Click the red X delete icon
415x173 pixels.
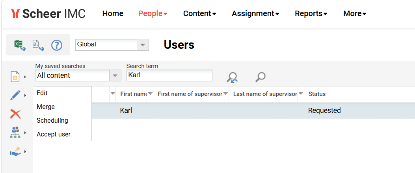tap(15, 114)
